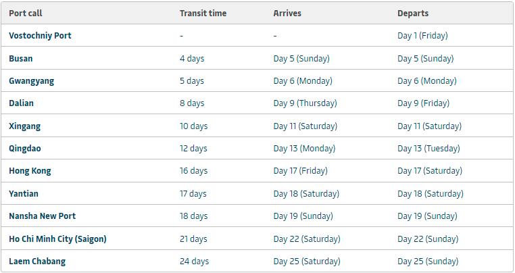The height and width of the screenshot is (273, 515).
Task: Select the Busan port call row
Action: [257, 58]
